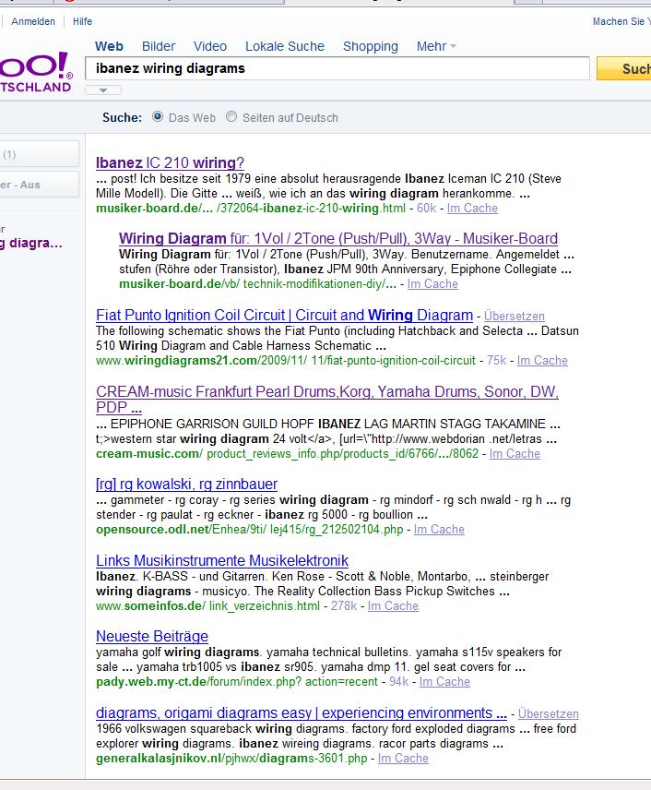Open the Shopping search tab
This screenshot has width=651, height=790.
pyautogui.click(x=370, y=46)
